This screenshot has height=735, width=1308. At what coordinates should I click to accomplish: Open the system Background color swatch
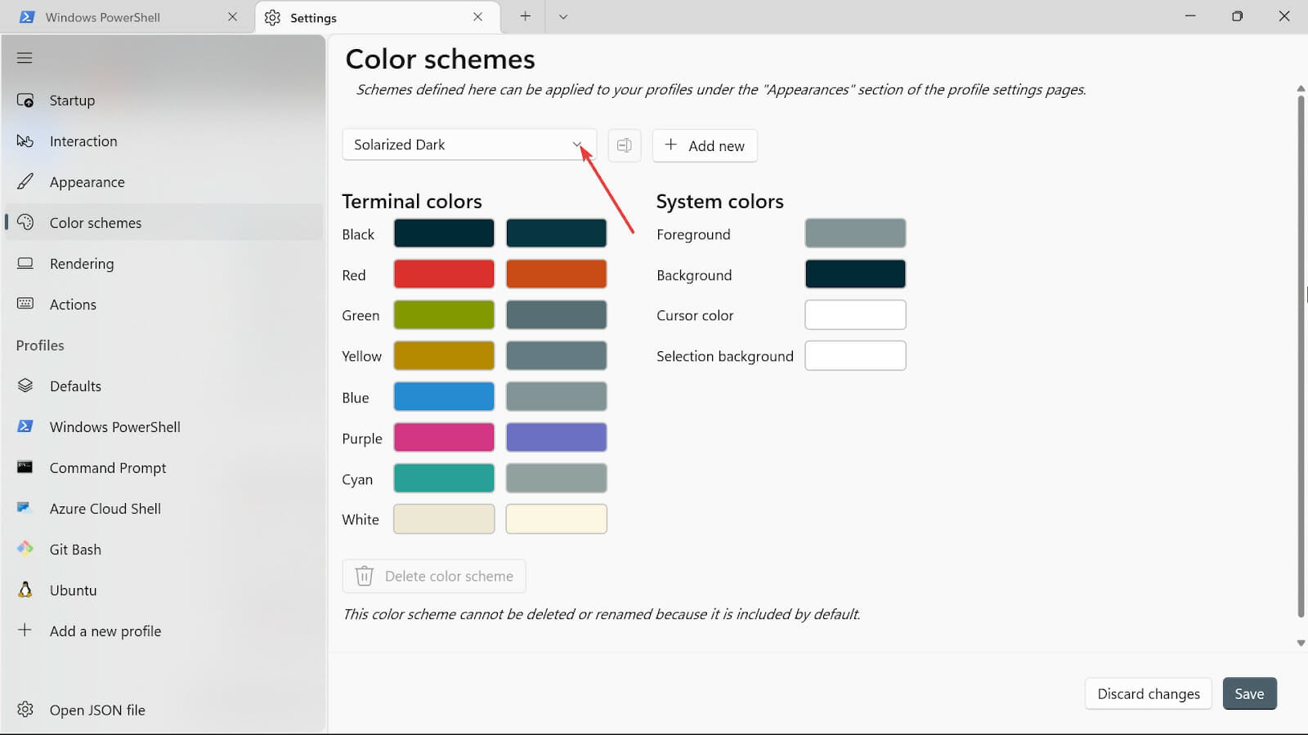coord(855,274)
